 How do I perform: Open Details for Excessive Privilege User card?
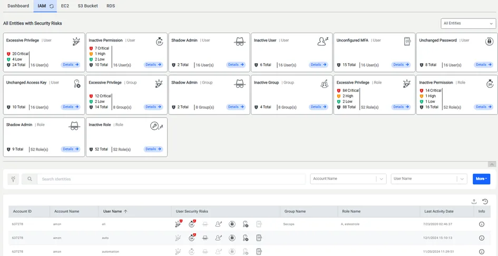pos(71,65)
